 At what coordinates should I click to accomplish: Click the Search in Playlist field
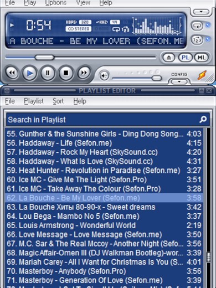tap(108, 120)
